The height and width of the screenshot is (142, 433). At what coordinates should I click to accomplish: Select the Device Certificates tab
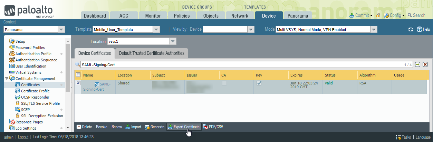[x=95, y=53]
